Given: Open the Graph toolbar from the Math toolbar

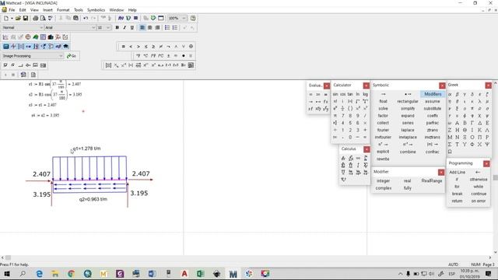Looking at the screenshot, I should tap(13, 47).
